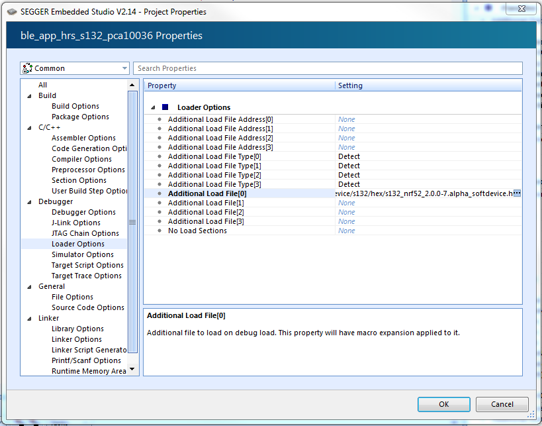Select Code Generation Options category

[89, 148]
